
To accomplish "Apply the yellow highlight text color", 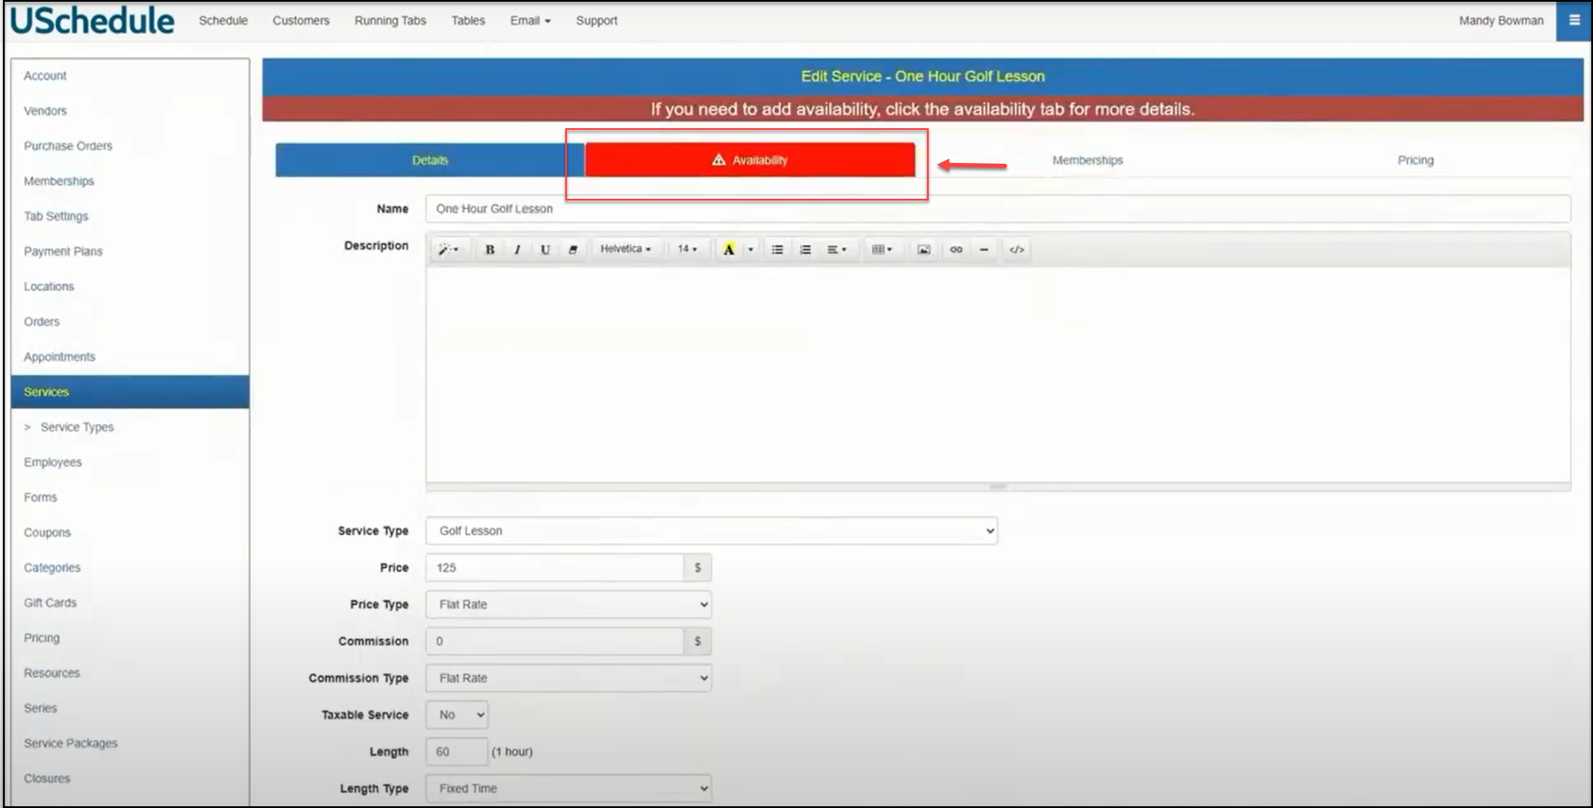I will pyautogui.click(x=729, y=249).
